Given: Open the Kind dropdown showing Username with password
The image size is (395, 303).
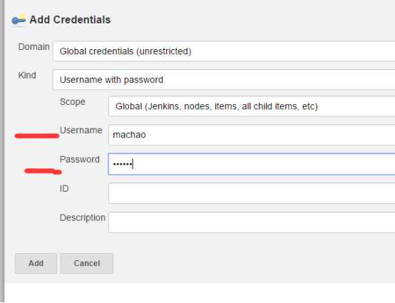Looking at the screenshot, I should pos(224,80).
